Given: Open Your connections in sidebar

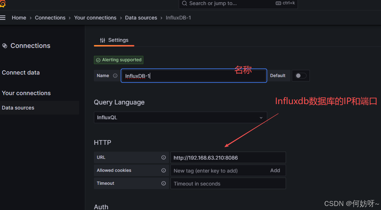Looking at the screenshot, I should coord(26,93).
